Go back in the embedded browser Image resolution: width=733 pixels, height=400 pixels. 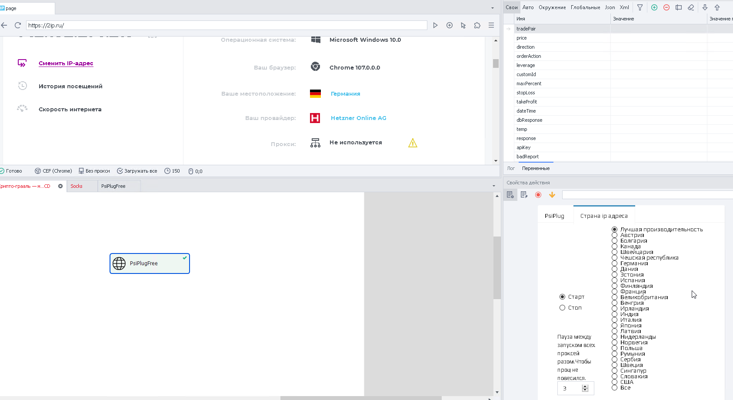pyautogui.click(x=4, y=25)
